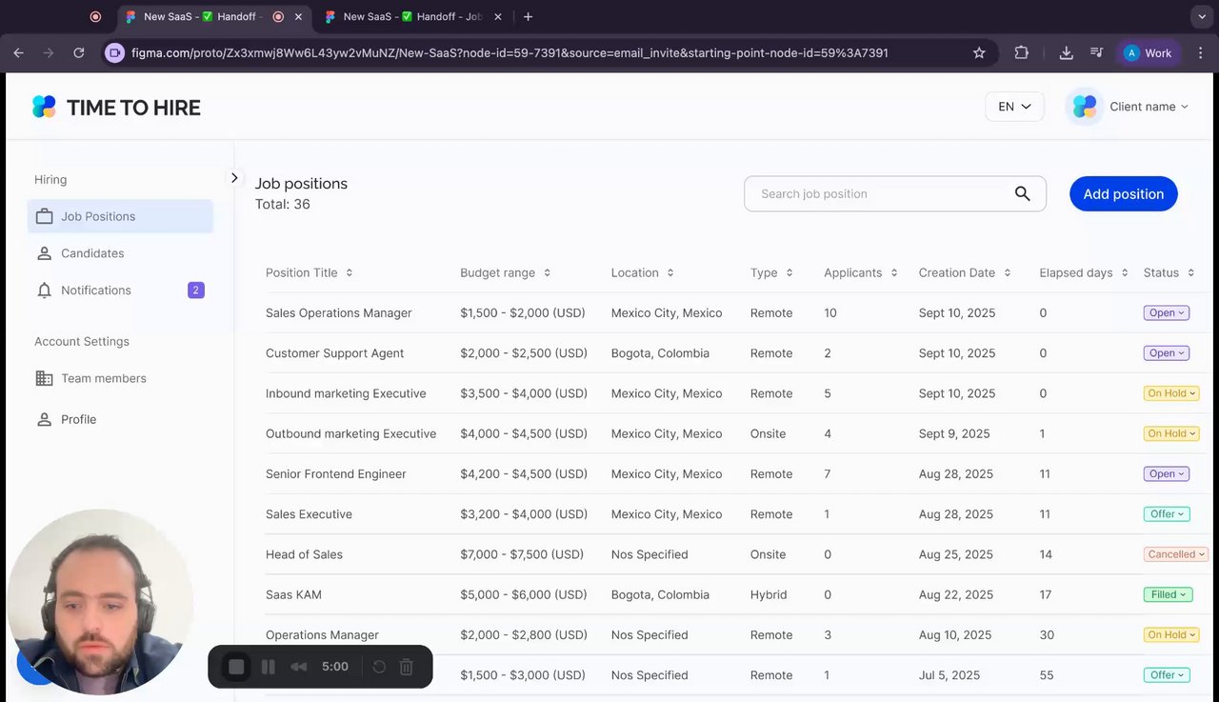Sort table by Budget range
The image size is (1219, 702).
tap(547, 273)
